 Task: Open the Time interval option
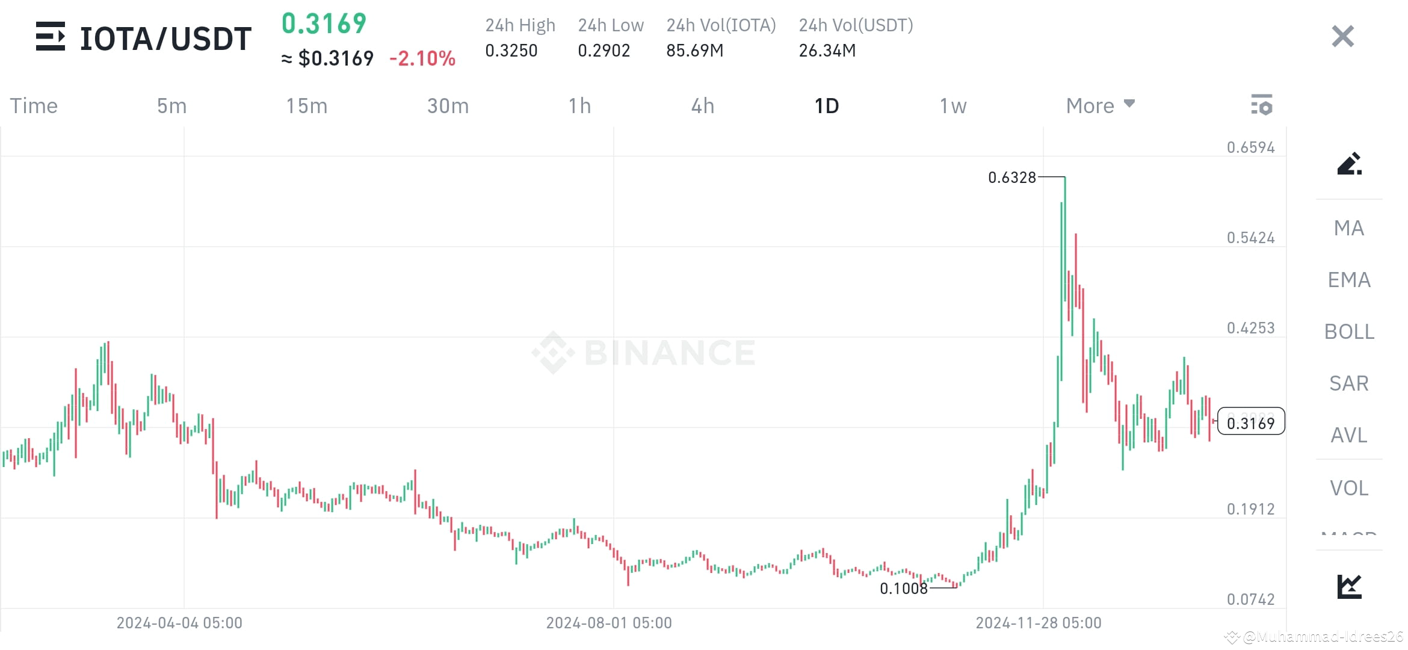pos(34,105)
